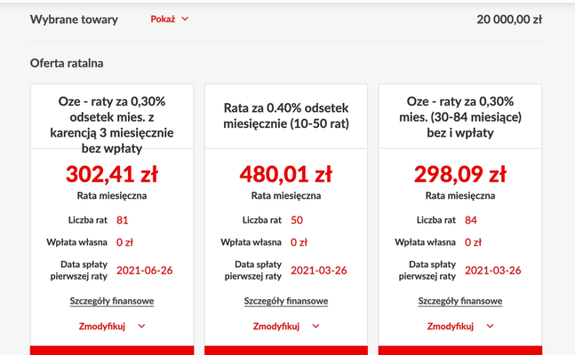Click the offer title with 'karencją 3 miesięcznie'
Viewport: 575px width, 355px height.
(x=112, y=124)
